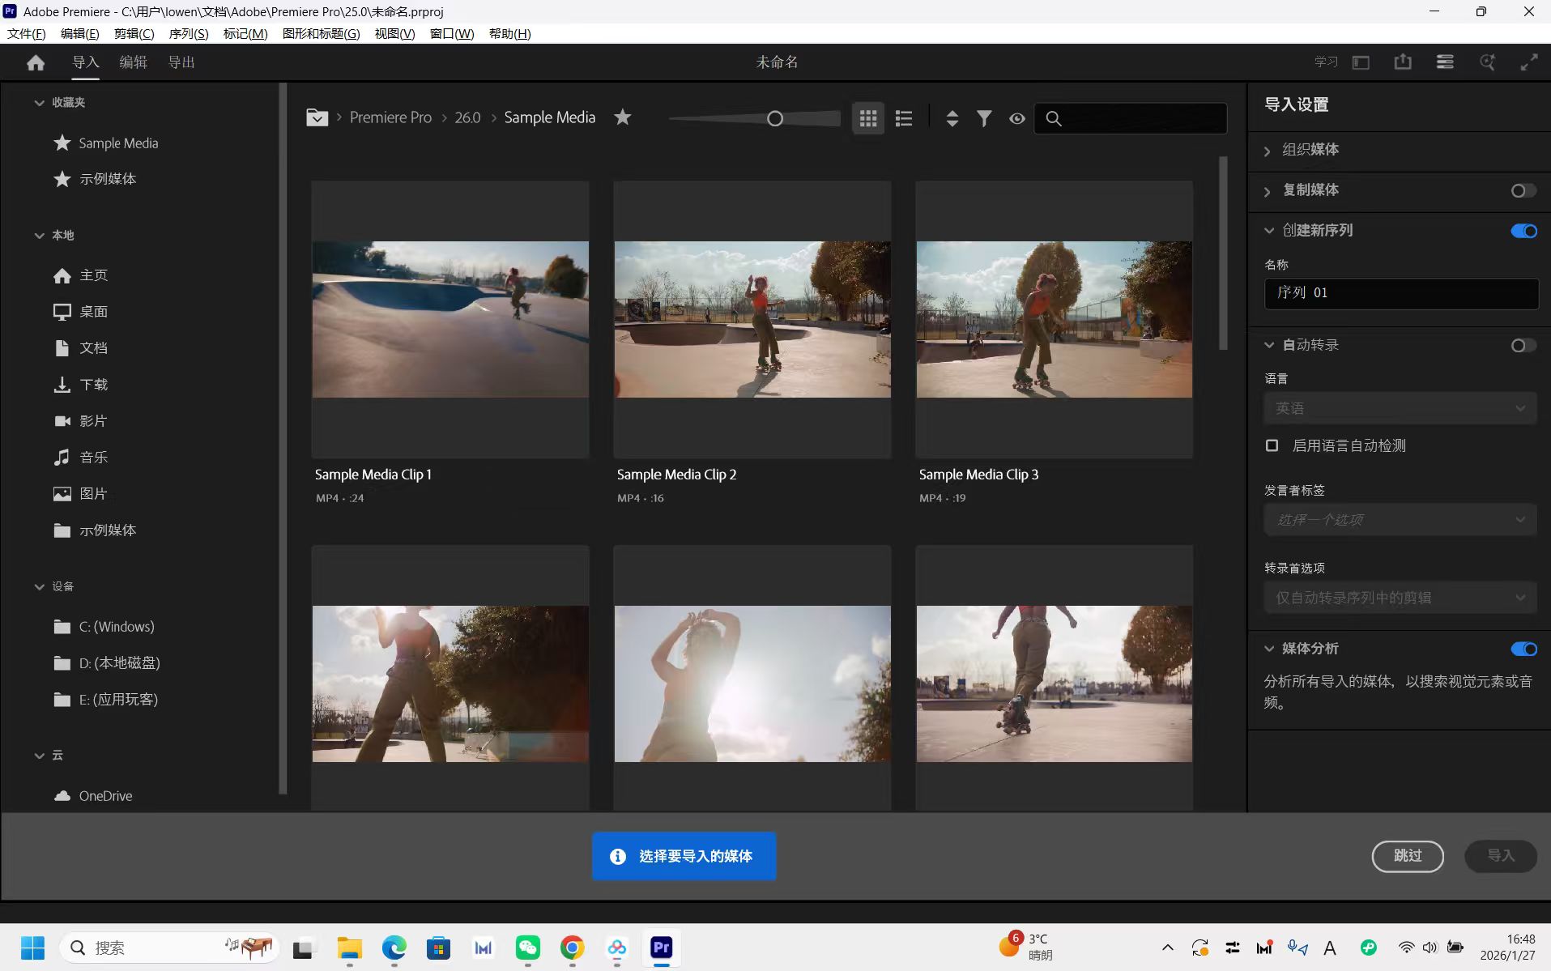Switch to the 编辑 tab

click(x=133, y=62)
